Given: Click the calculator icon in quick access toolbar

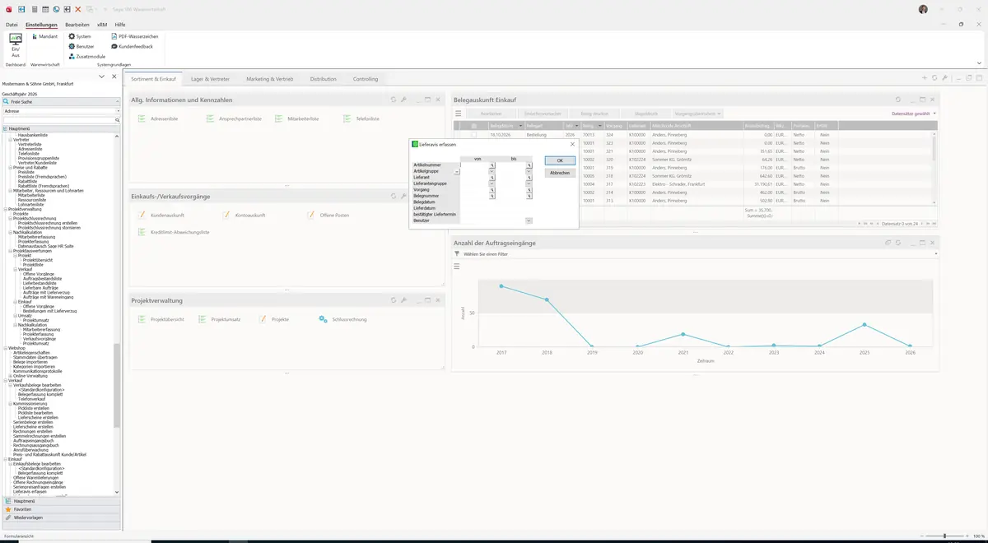Looking at the screenshot, I should pos(34,9).
